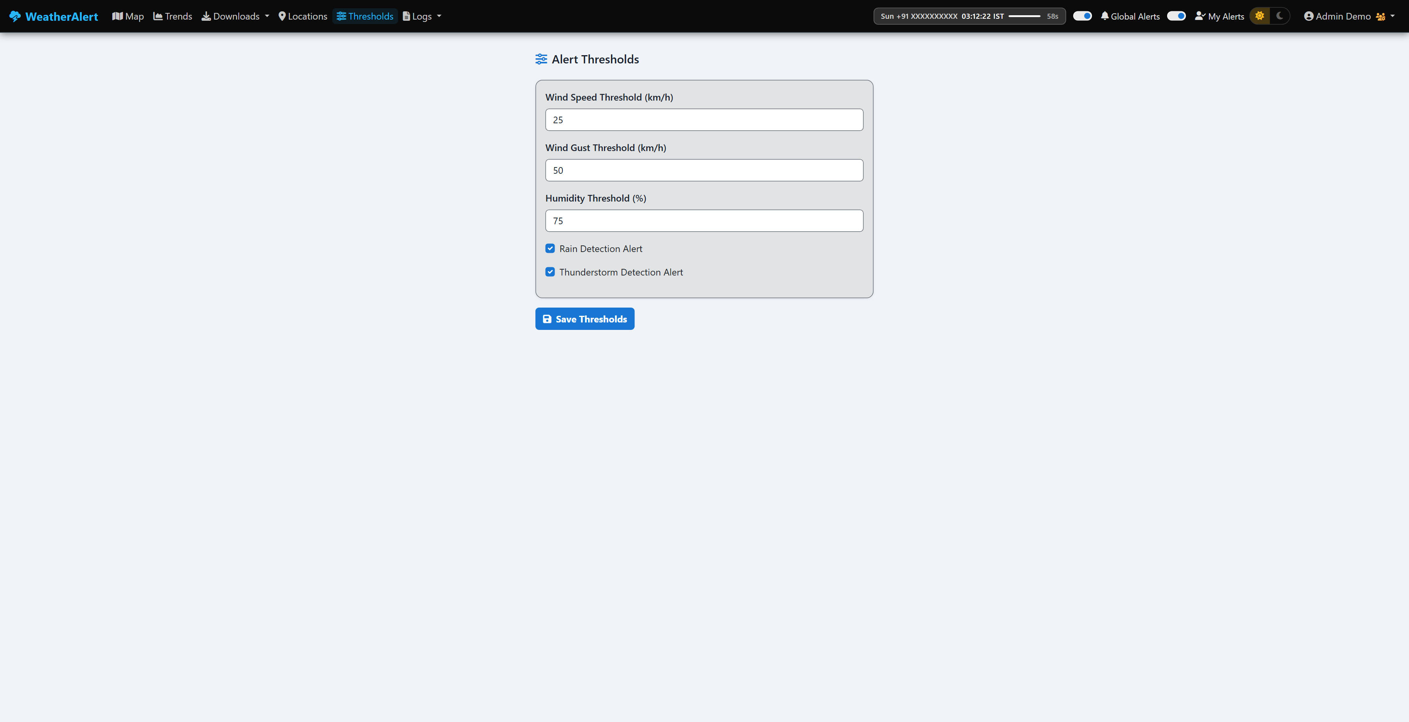Switch to dark mode moon icon
The image size is (1409, 722).
[x=1279, y=16]
